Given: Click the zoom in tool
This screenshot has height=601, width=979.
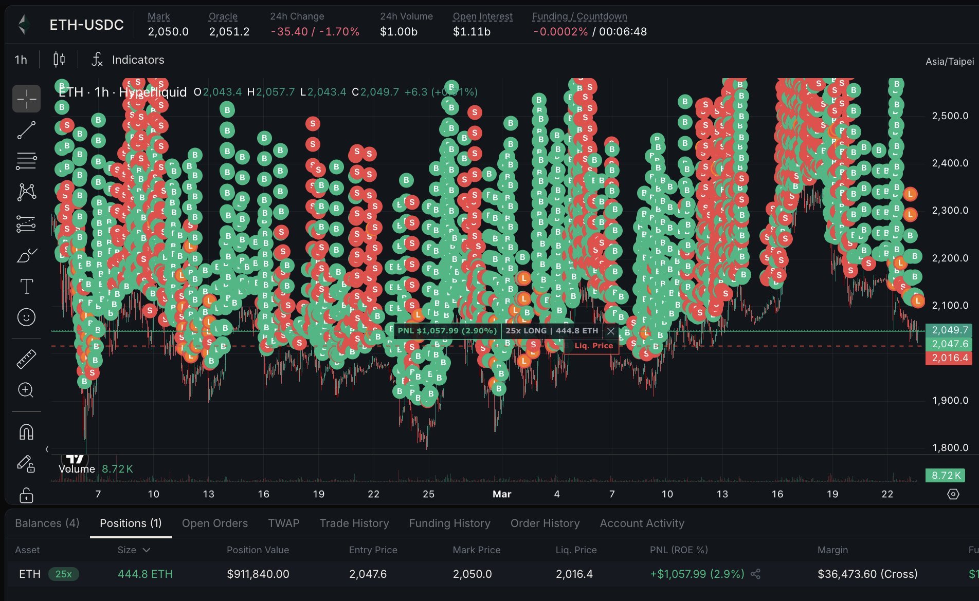Looking at the screenshot, I should pos(26,390).
